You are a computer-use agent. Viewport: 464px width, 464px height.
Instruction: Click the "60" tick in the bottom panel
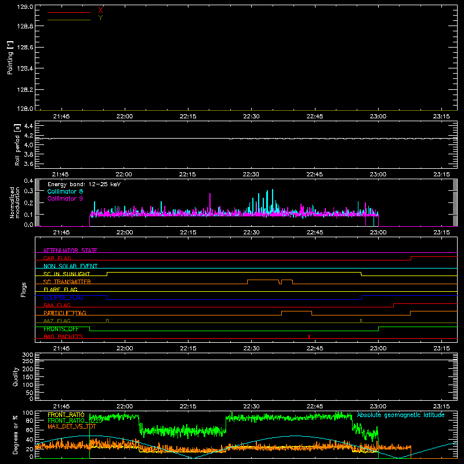point(30,430)
